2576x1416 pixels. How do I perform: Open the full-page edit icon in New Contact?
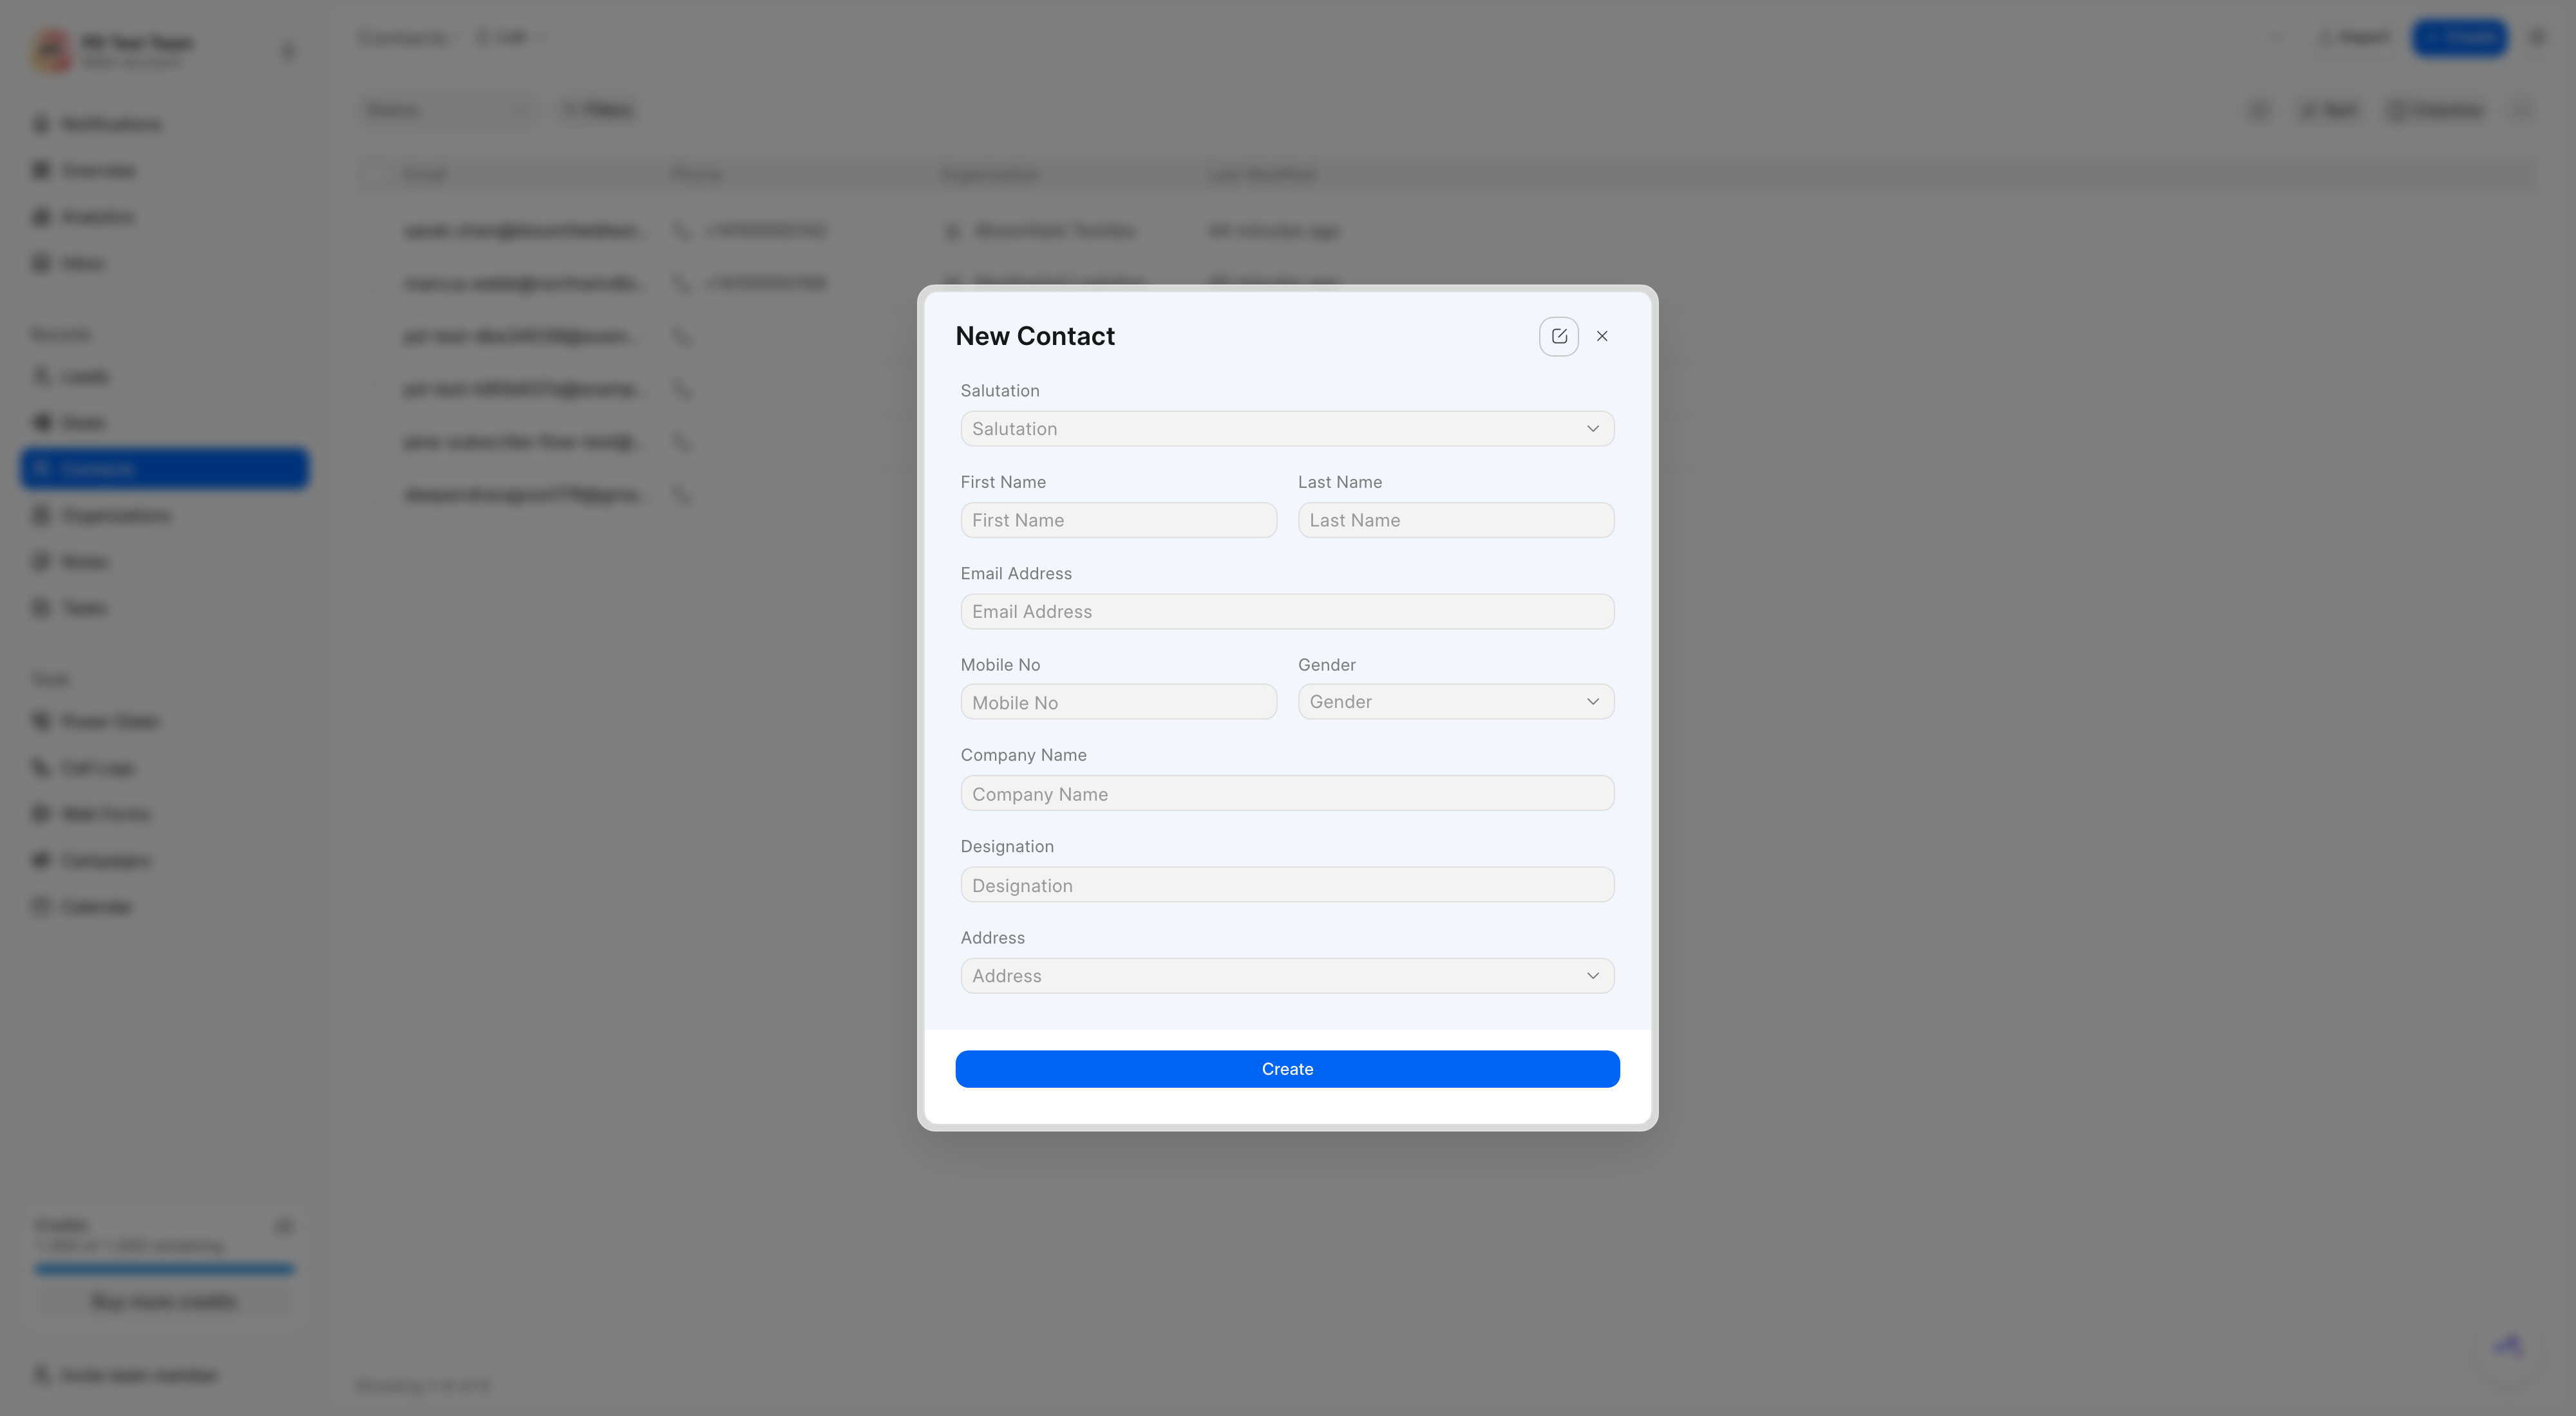pos(1558,336)
